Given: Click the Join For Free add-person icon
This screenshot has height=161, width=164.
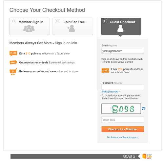Looking at the screenshot, I should pos(71,28).
